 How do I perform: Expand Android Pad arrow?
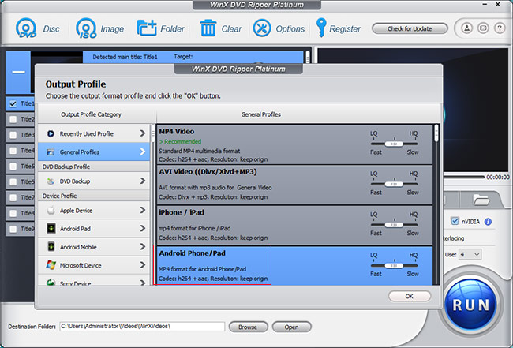[x=142, y=228]
